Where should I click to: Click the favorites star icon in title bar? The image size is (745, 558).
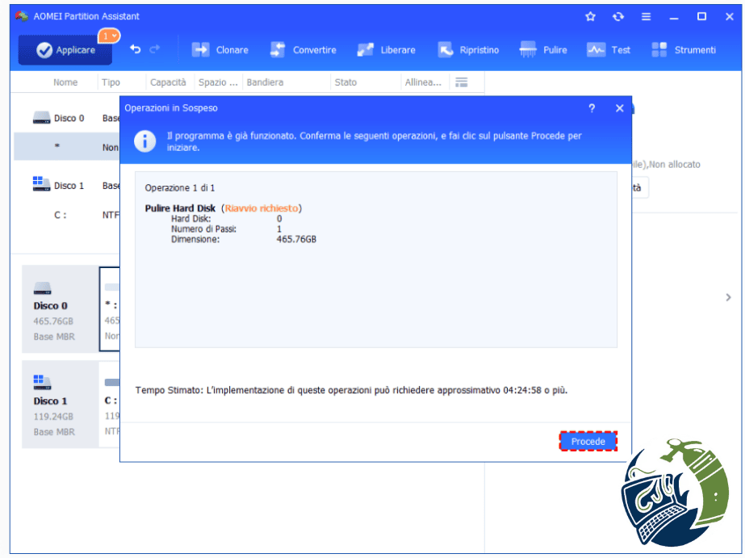click(590, 17)
